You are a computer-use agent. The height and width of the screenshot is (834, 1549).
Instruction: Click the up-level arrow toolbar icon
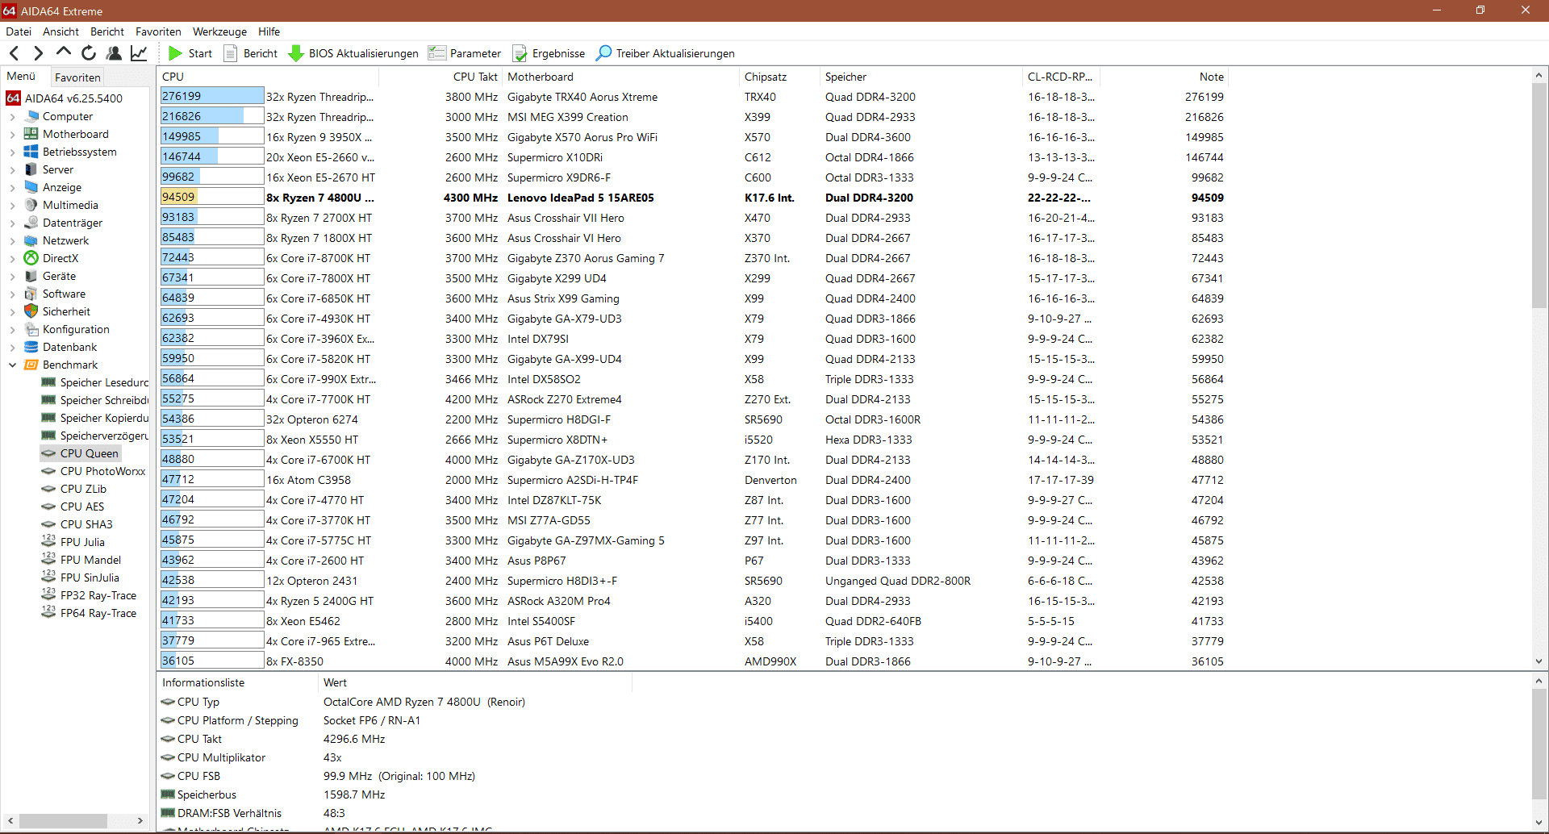click(x=63, y=53)
